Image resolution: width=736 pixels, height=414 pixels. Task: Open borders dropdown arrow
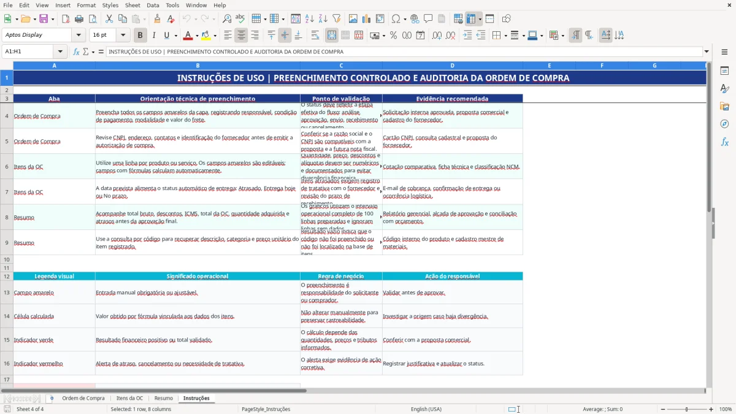[505, 36]
